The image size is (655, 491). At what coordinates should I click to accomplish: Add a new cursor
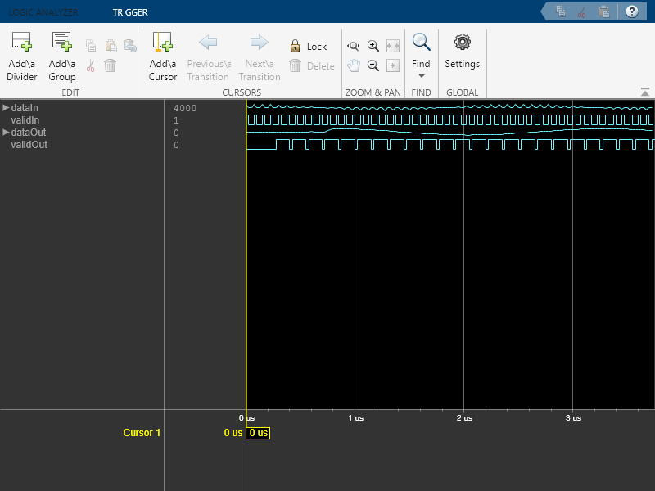[x=163, y=43]
